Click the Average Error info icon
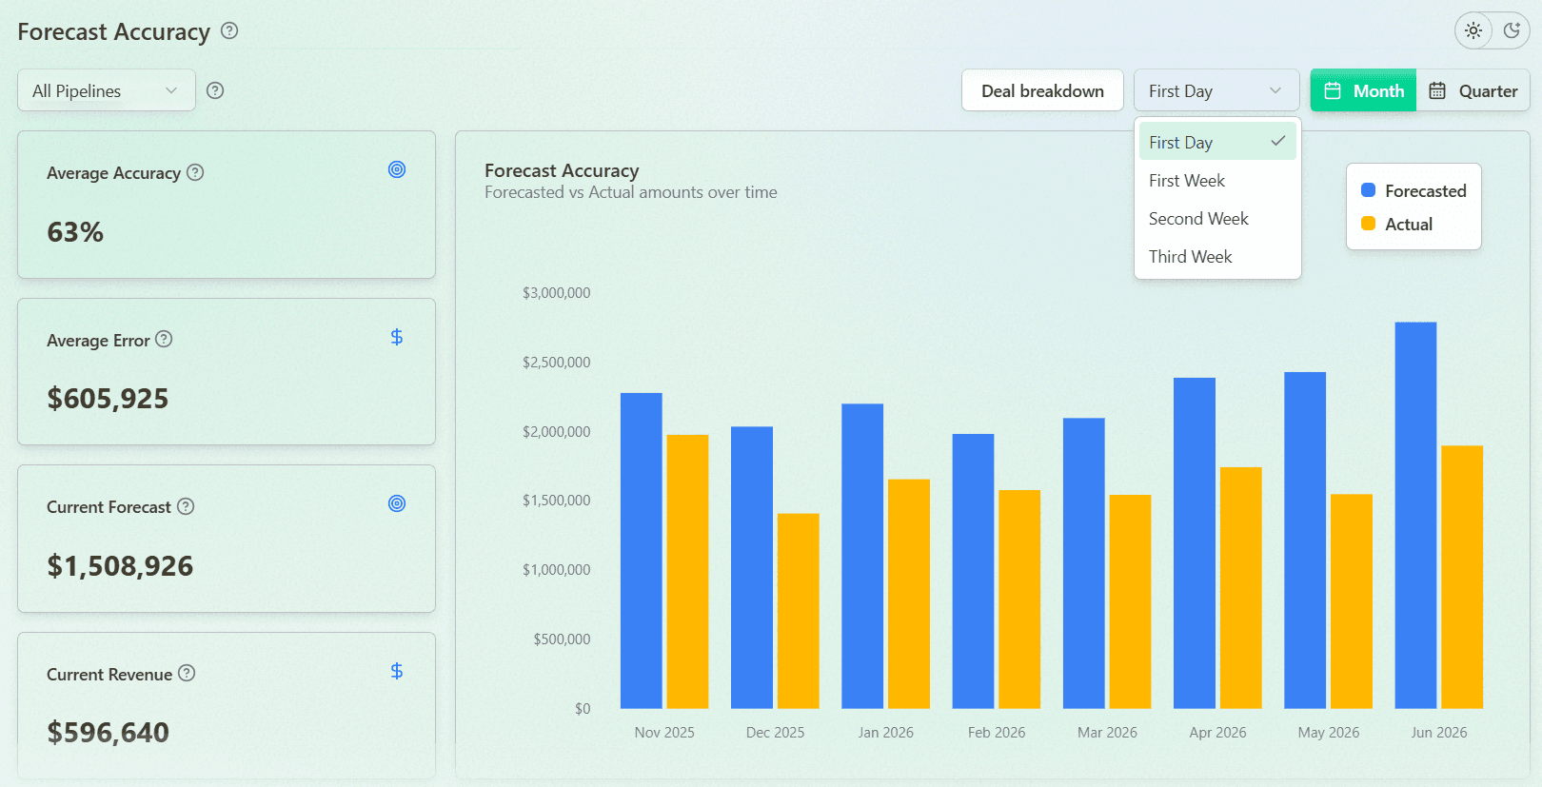 point(164,339)
